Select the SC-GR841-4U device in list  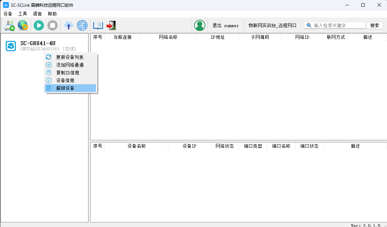(x=38, y=43)
